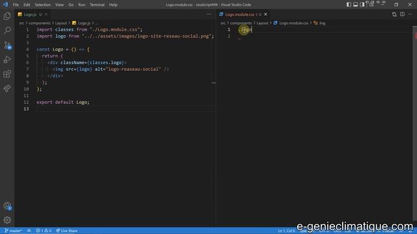Click line number 2 in CSS editor

pyautogui.click(x=229, y=36)
